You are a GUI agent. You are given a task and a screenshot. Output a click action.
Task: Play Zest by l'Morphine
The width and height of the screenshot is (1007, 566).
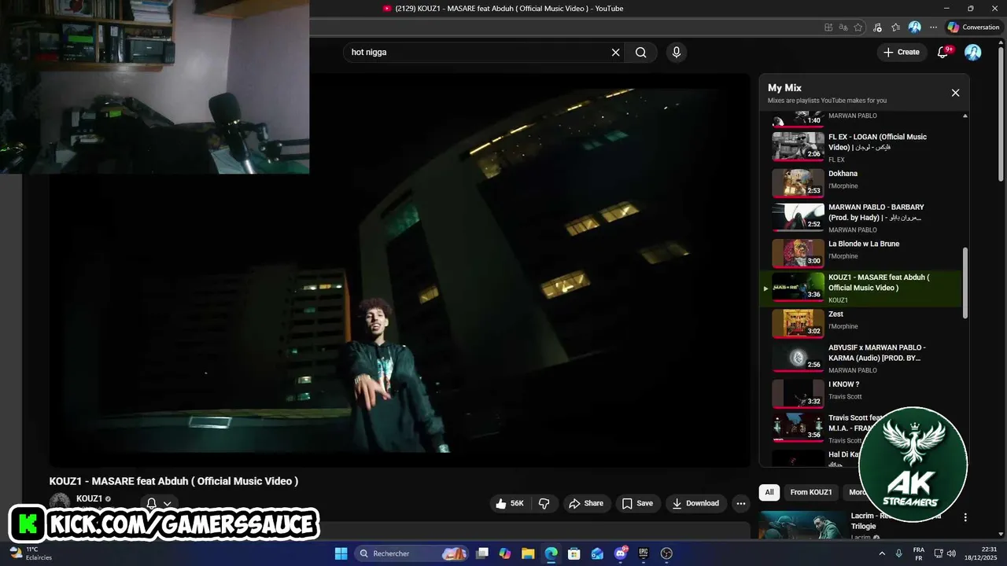862,322
